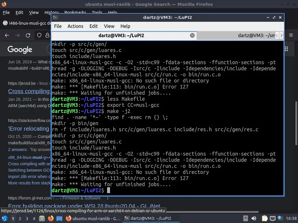
Task: Switch to virtual desktop 2
Action: pos(20,219)
